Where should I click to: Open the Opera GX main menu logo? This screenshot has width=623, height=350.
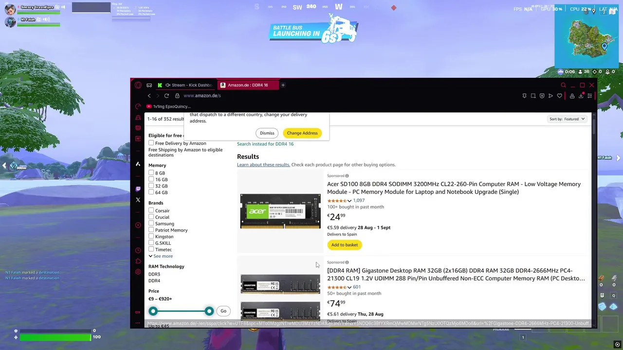(138, 85)
